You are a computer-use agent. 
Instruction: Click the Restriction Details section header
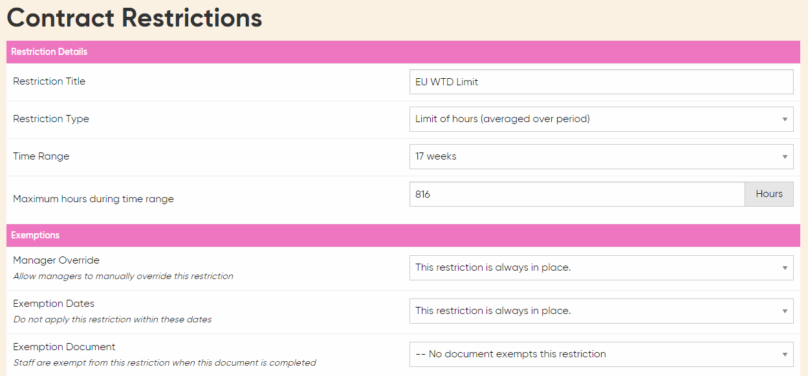click(404, 52)
